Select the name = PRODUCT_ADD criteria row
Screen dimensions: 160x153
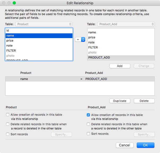pyautogui.click(x=80, y=79)
